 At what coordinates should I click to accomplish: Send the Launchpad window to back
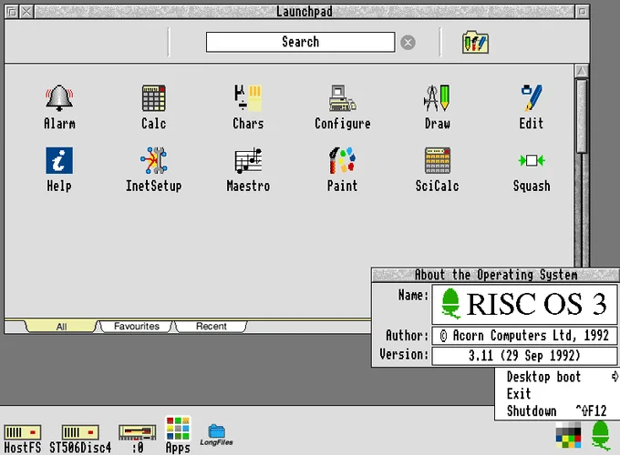tap(12, 12)
